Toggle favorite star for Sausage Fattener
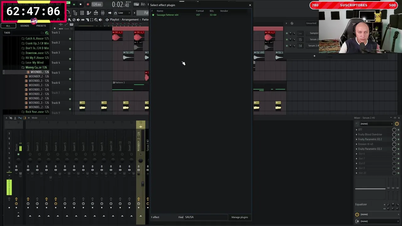 click(153, 15)
